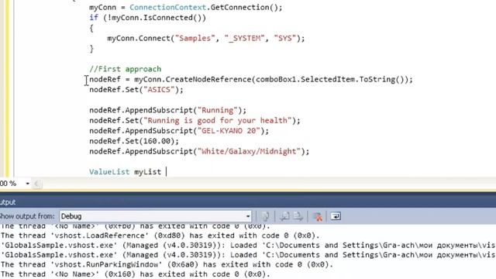Click the '"_SYSTEM"' string in the Connect call

pos(245,38)
